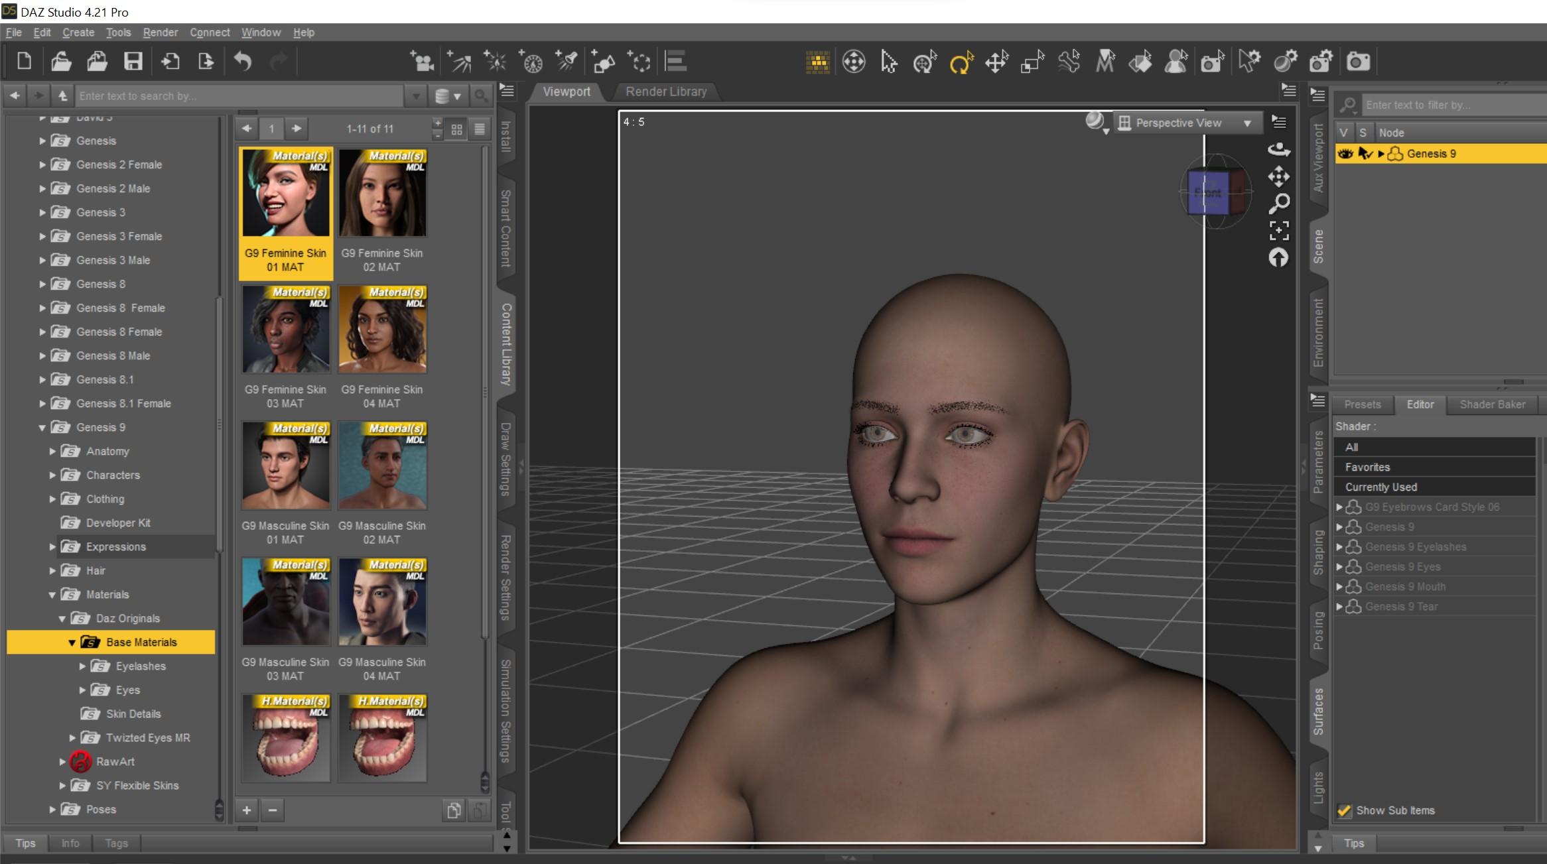Expand the Genesis 8.1 Female folder

coord(42,404)
